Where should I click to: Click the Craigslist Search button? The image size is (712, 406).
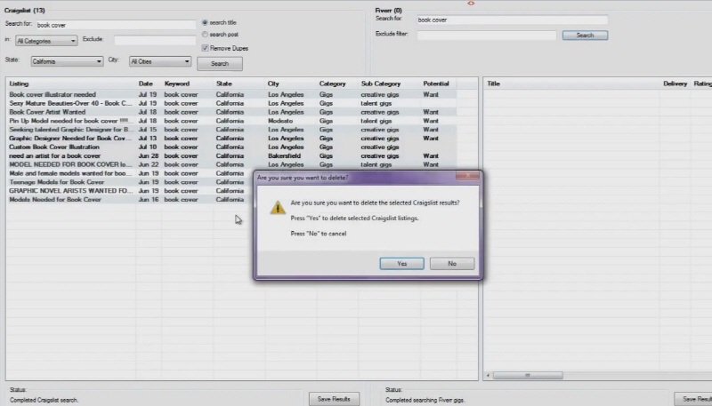pyautogui.click(x=220, y=63)
